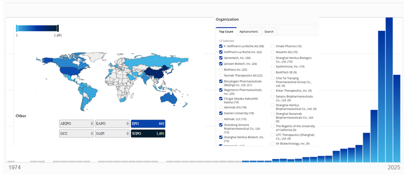404x178 pixels.
Task: Click the ARIPO 0 office button
Action: [76, 124]
